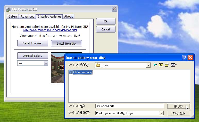The width and height of the screenshot is (199, 122).
Task: Click the Ok button in My Pictures 3D
Action: click(x=106, y=21)
